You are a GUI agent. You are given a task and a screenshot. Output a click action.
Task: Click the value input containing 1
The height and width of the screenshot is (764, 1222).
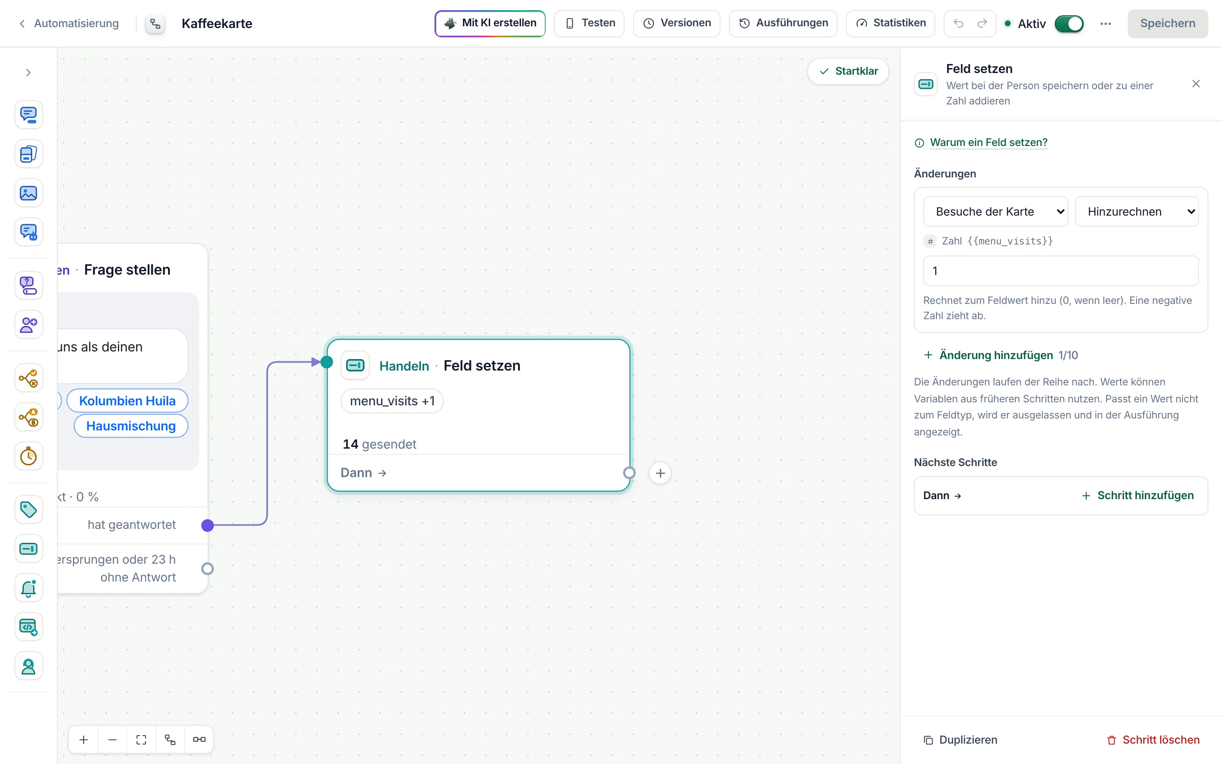pos(1060,271)
